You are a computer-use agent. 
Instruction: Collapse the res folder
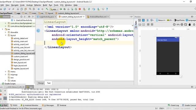coord(3,29)
